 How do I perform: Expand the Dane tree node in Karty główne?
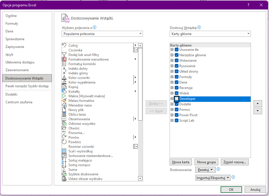[172, 82]
